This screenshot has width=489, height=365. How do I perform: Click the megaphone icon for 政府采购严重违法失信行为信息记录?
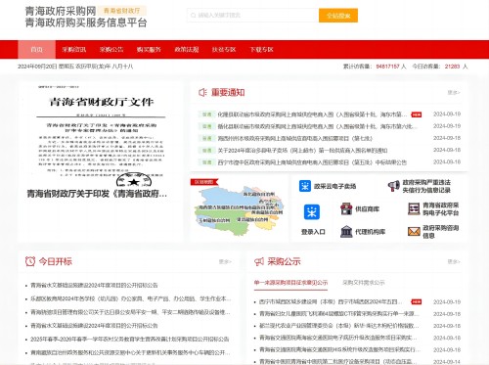click(393, 186)
